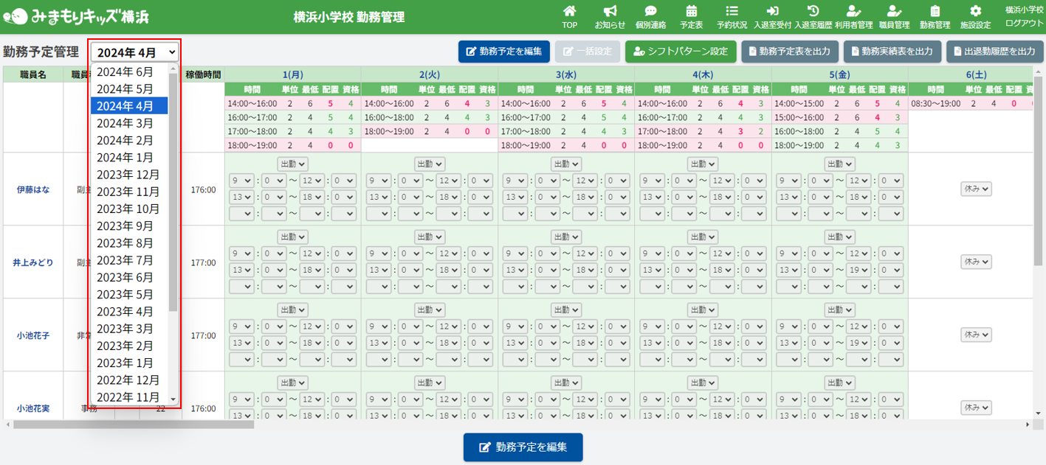Screen dimensions: 1046x465
Task: Pick 2023年 4月 from month options
Action: tap(125, 312)
